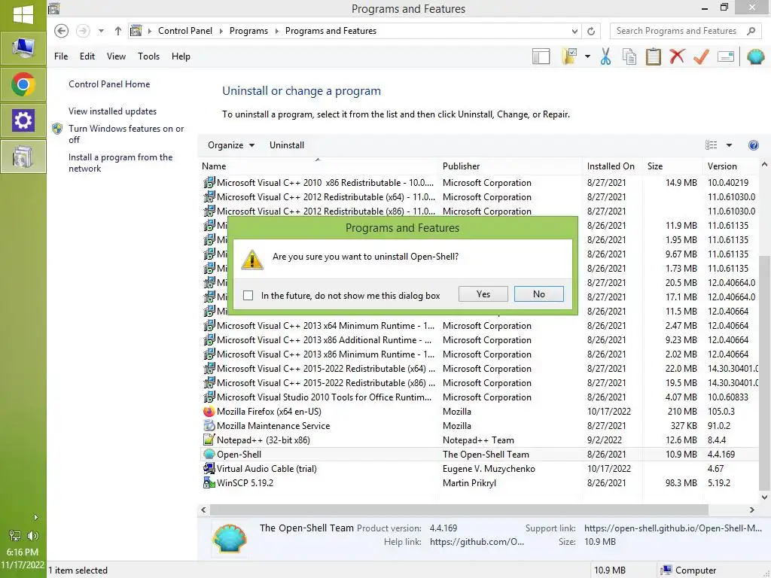Cancel uninstall with the No button
The image size is (771, 578).
[539, 294]
